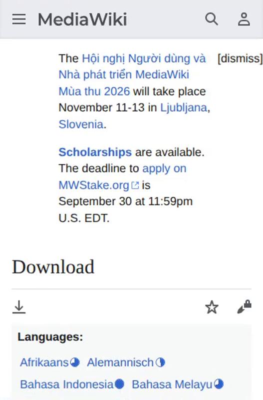
Task: Click the download icon under the Download heading
Action: click(x=19, y=307)
